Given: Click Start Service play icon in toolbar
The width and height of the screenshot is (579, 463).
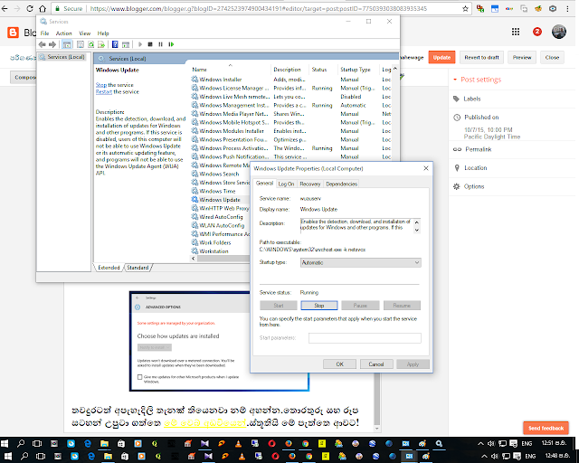Looking at the screenshot, I should pos(140,44).
